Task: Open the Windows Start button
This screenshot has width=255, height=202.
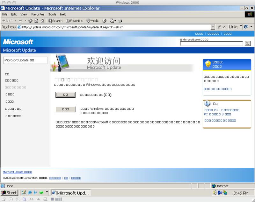Action: coord(9,193)
